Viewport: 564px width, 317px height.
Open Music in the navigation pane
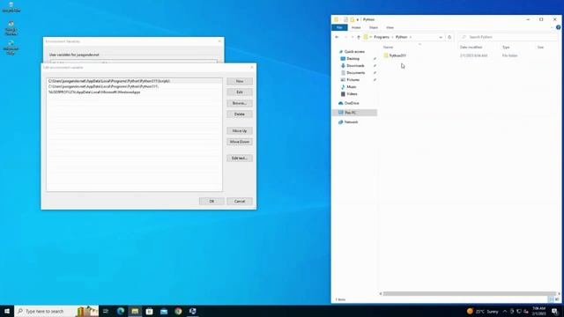(x=349, y=87)
